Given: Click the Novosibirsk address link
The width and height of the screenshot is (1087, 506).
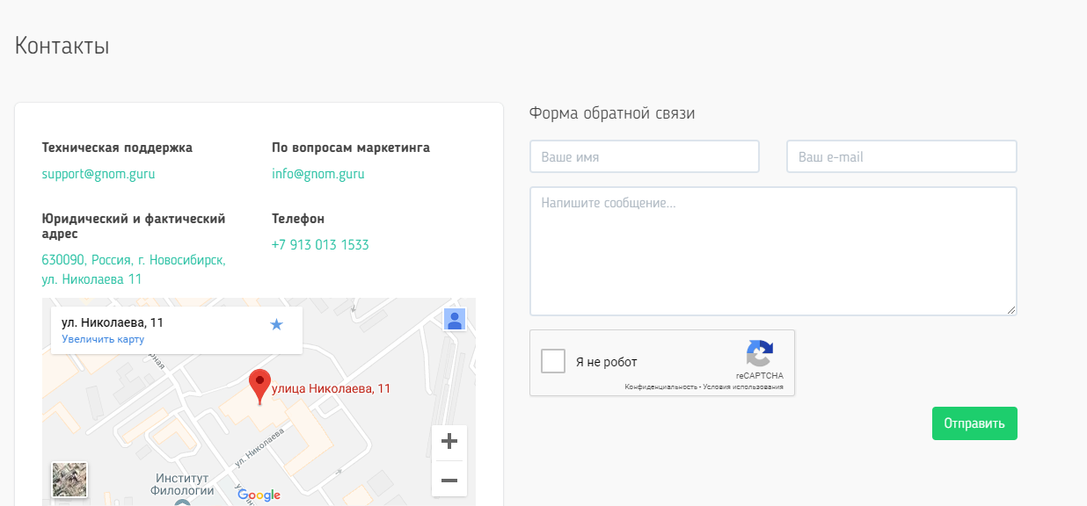Looking at the screenshot, I should coord(134,270).
